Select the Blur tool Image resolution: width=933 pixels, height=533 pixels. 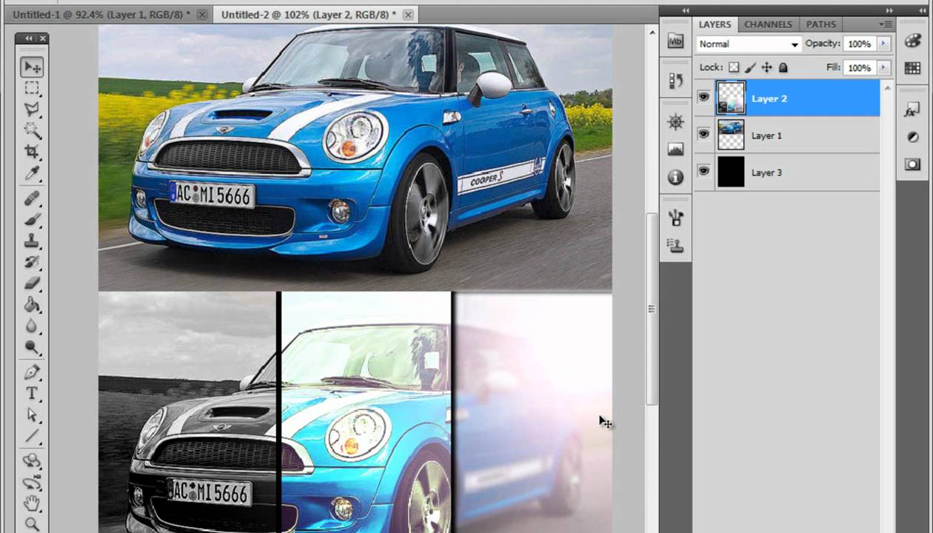pos(32,325)
